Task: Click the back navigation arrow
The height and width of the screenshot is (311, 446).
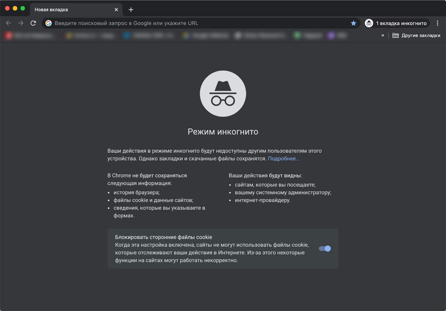Action: coord(8,23)
